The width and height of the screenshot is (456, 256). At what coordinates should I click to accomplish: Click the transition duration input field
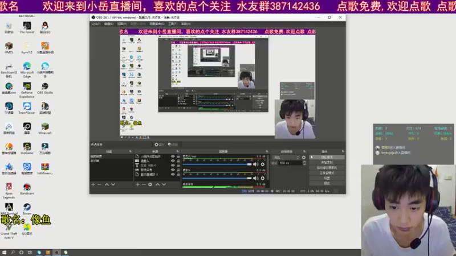(290, 163)
